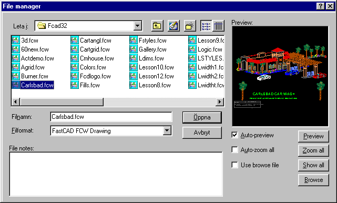
Task: Click the Lesson10.fcw file icon
Action: click(134, 67)
